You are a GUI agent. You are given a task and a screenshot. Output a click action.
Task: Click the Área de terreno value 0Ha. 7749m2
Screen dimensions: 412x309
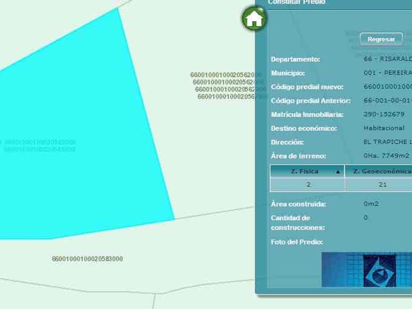click(x=386, y=155)
